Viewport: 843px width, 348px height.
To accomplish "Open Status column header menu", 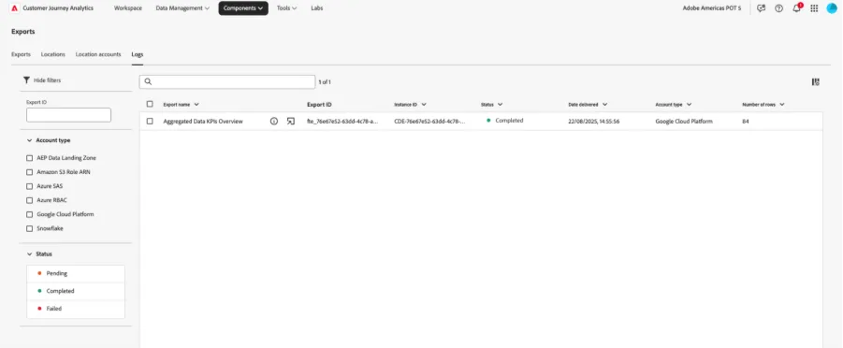I will (500, 105).
